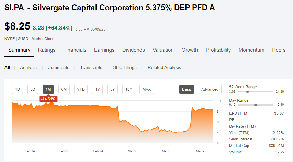Click the Feb 14 axis label
The width and height of the screenshot is (293, 162).
30,151
